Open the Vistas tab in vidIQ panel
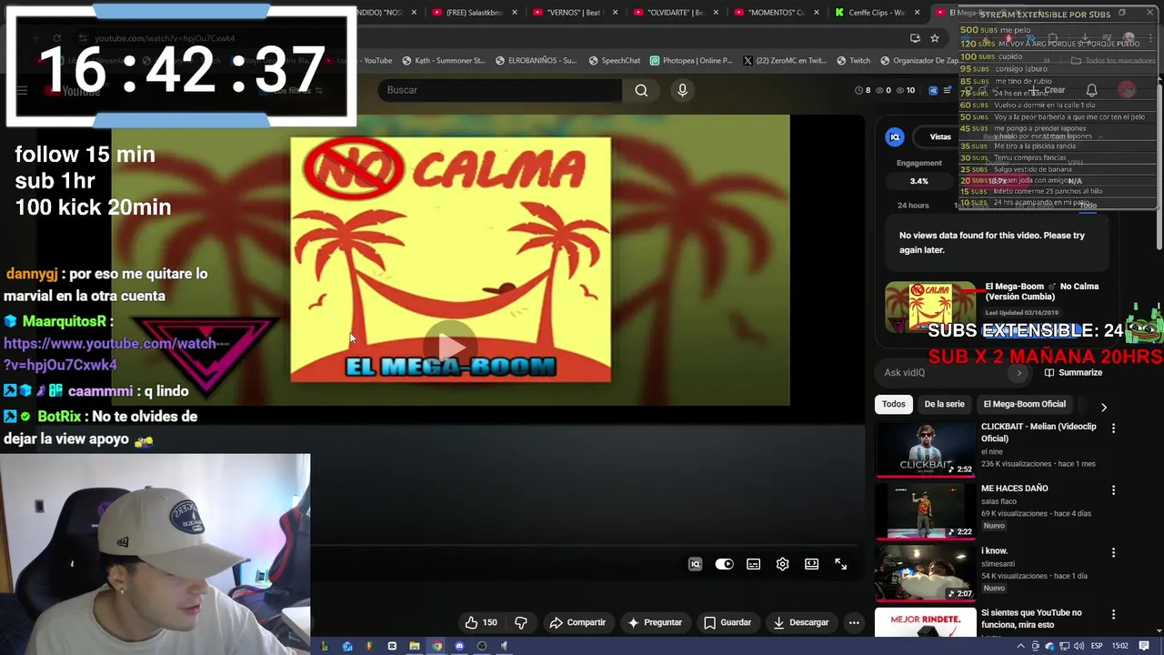This screenshot has width=1164, height=655. (940, 136)
